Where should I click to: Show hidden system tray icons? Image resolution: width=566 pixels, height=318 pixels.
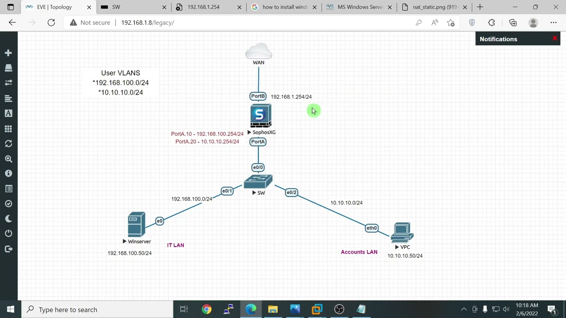[464, 310]
